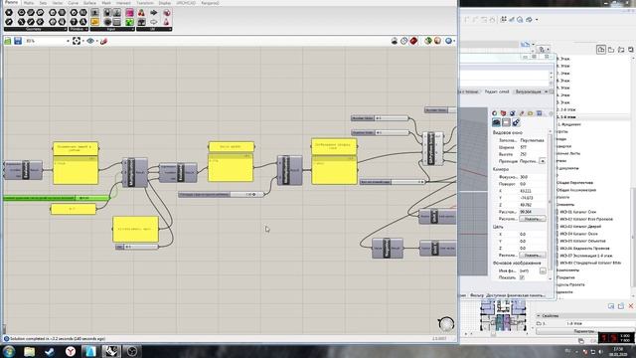The height and width of the screenshot is (358, 636).
Task: Click the eye preview icon in canvas toolbar
Action: [90, 41]
